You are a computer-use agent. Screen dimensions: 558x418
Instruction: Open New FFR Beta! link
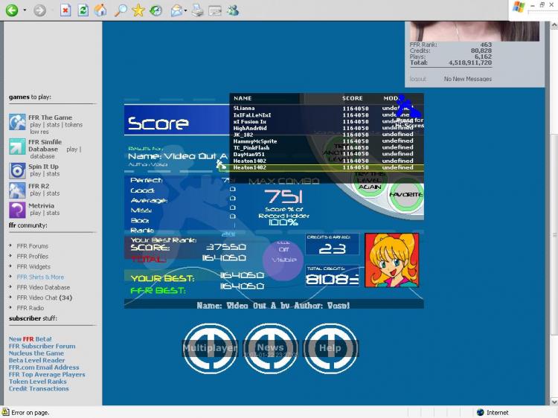[x=31, y=339]
